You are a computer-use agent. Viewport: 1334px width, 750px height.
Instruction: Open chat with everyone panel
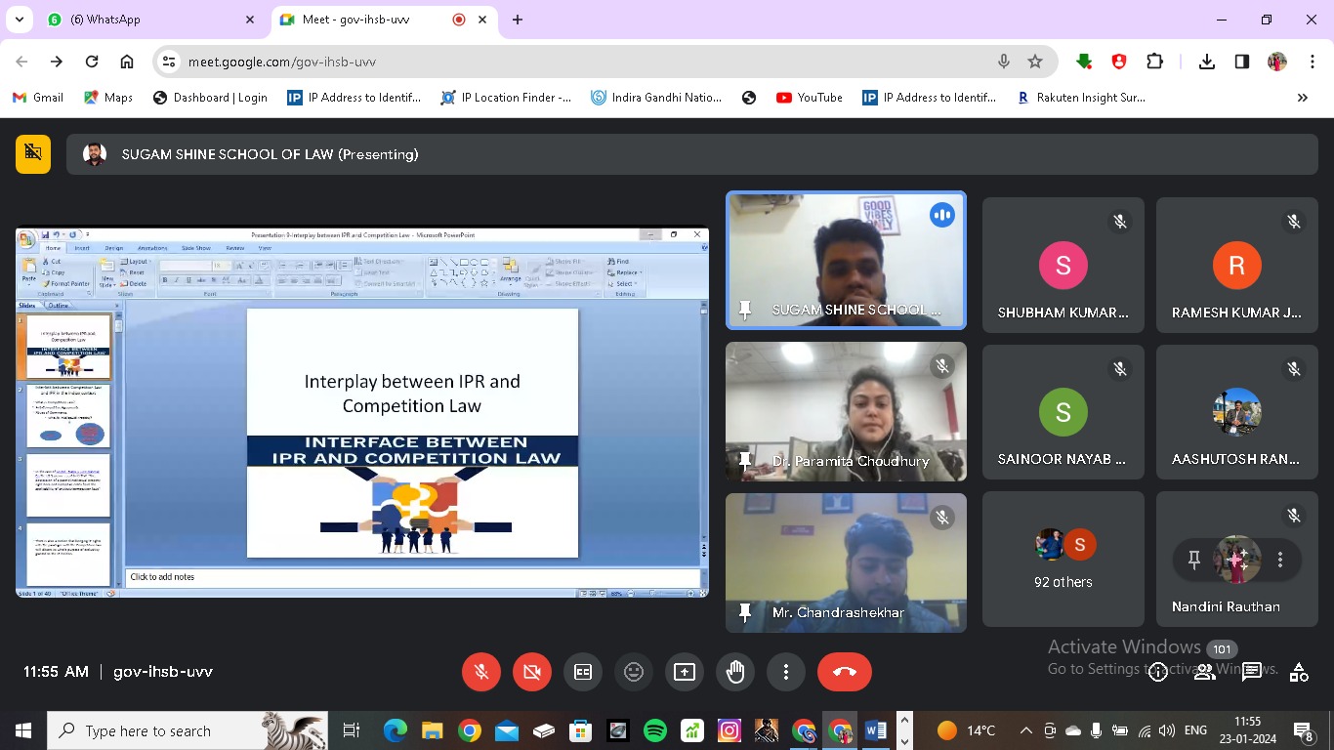click(1252, 672)
